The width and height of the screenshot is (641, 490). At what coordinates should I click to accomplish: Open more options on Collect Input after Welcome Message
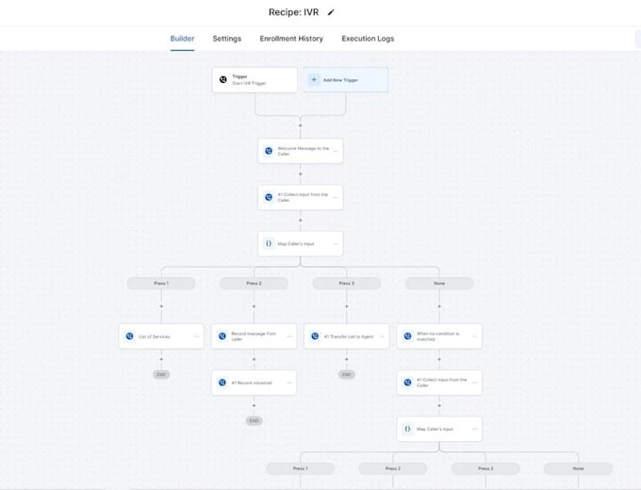pyautogui.click(x=336, y=197)
